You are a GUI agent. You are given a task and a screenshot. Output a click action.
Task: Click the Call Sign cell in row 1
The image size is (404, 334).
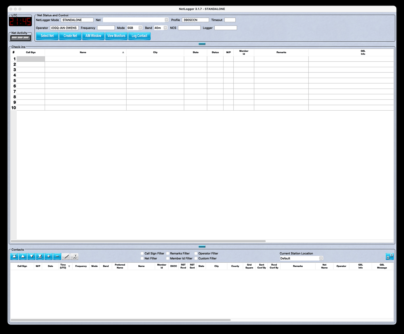[31, 59]
